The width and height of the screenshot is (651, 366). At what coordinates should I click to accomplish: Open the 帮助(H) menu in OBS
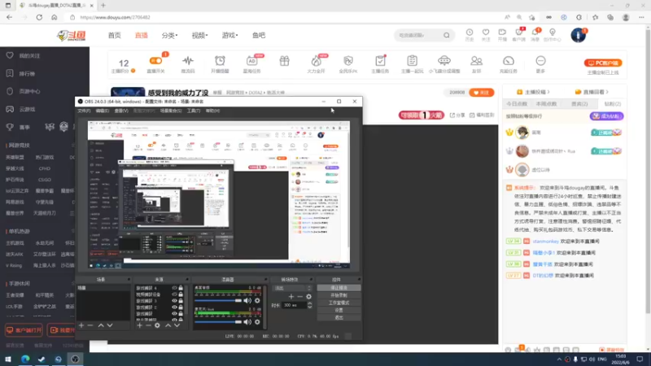(212, 111)
